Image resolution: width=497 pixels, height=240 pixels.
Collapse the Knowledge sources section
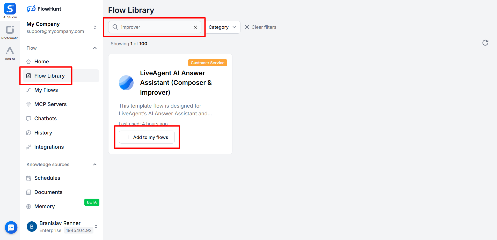tap(95, 164)
